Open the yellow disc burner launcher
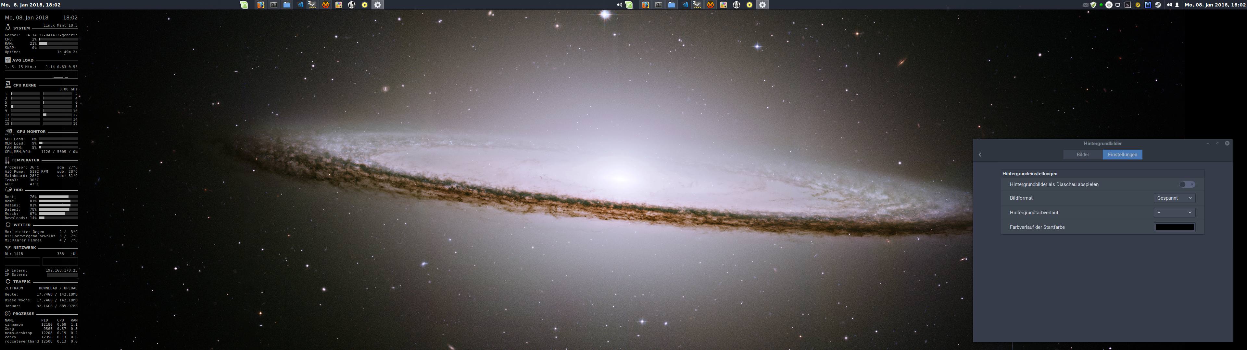This screenshot has height=350, width=1247. (x=364, y=5)
